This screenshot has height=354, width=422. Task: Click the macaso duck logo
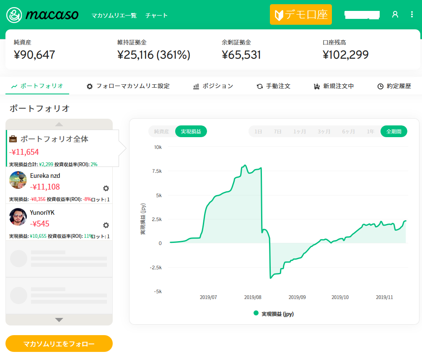pyautogui.click(x=16, y=15)
